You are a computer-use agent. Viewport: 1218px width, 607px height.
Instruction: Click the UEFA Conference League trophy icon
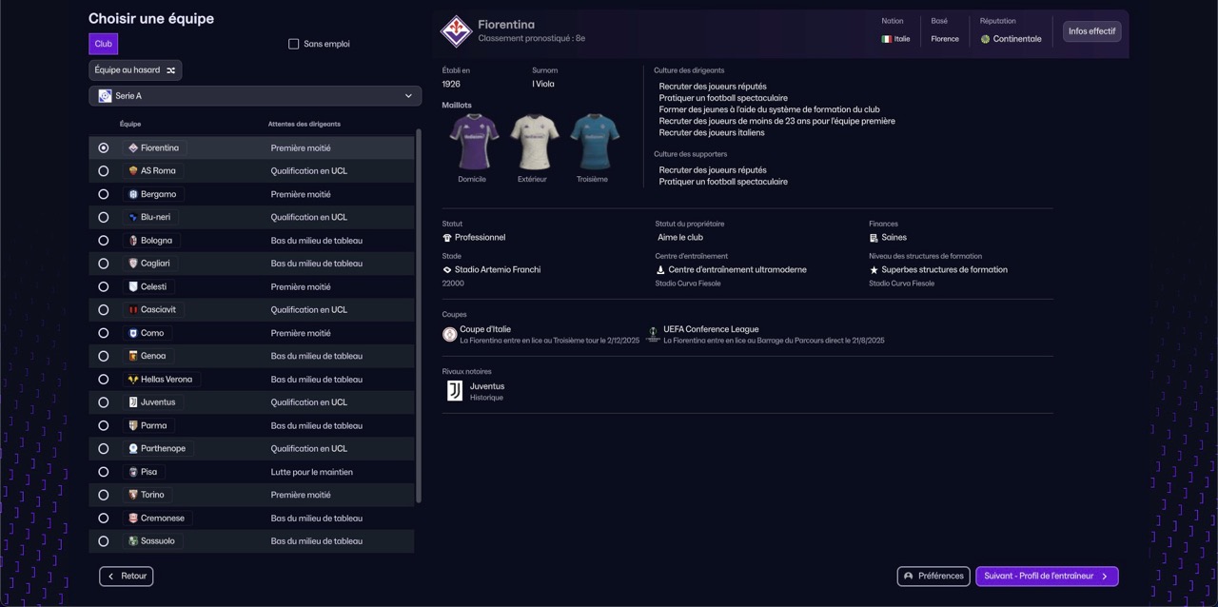pos(653,334)
